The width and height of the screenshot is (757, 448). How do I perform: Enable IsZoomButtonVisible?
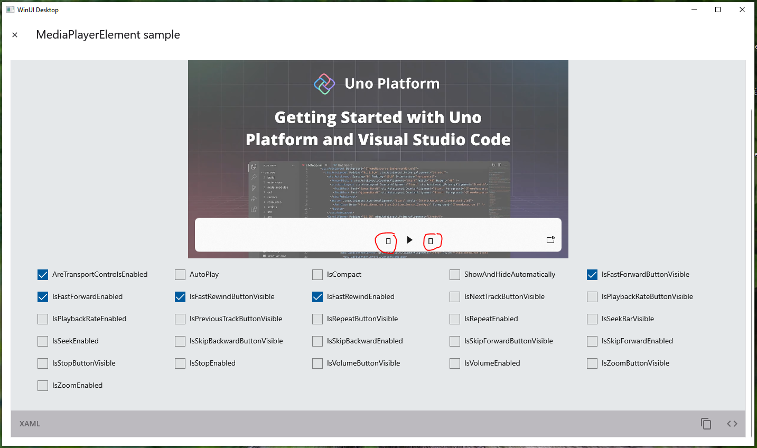point(592,363)
